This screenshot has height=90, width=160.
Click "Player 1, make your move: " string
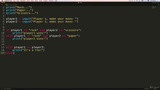(x=54, y=19)
